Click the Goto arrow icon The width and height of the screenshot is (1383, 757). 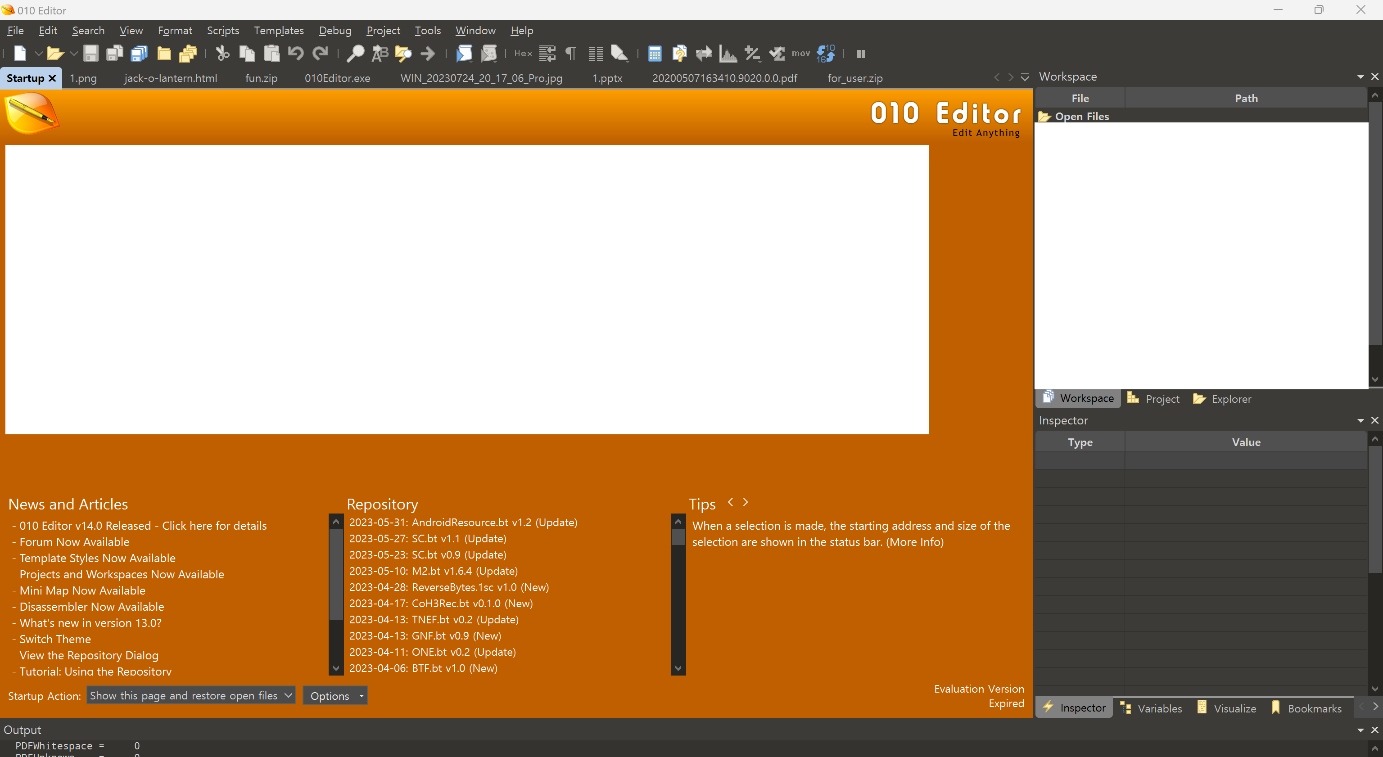pyautogui.click(x=428, y=53)
